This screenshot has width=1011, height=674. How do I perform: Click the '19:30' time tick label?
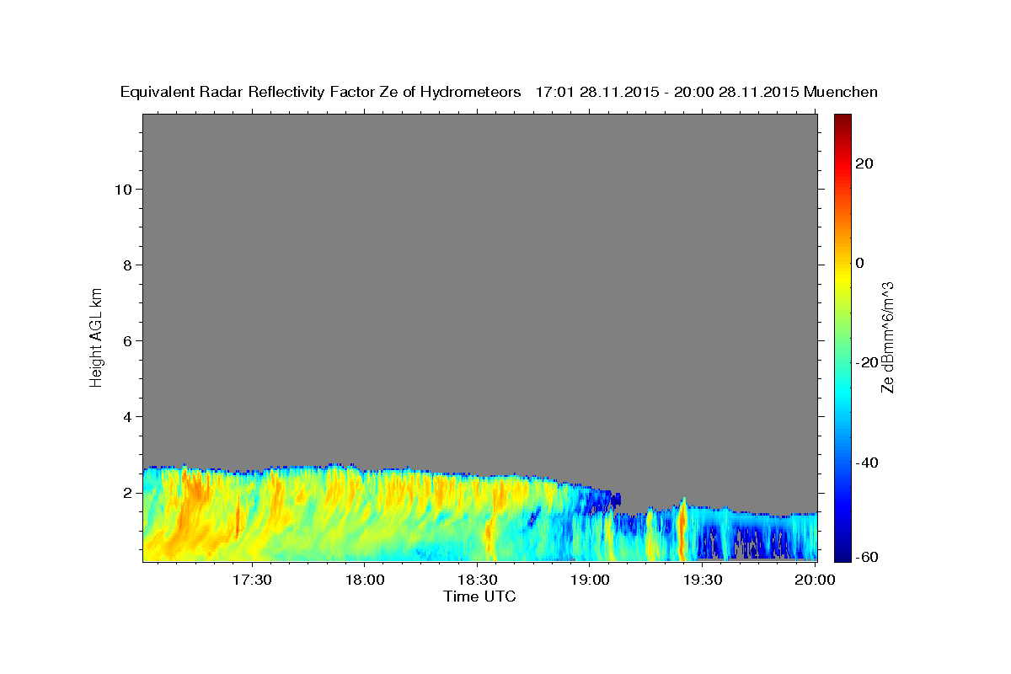click(703, 580)
